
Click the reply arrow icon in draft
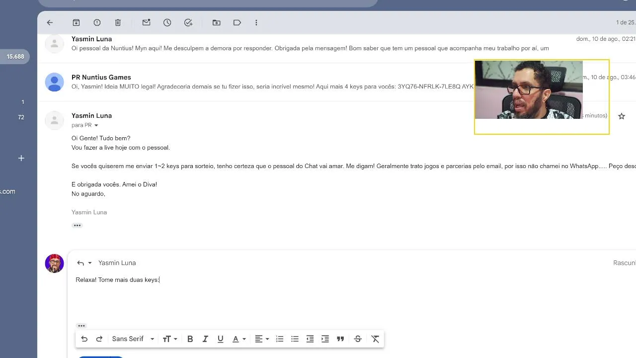click(x=80, y=263)
